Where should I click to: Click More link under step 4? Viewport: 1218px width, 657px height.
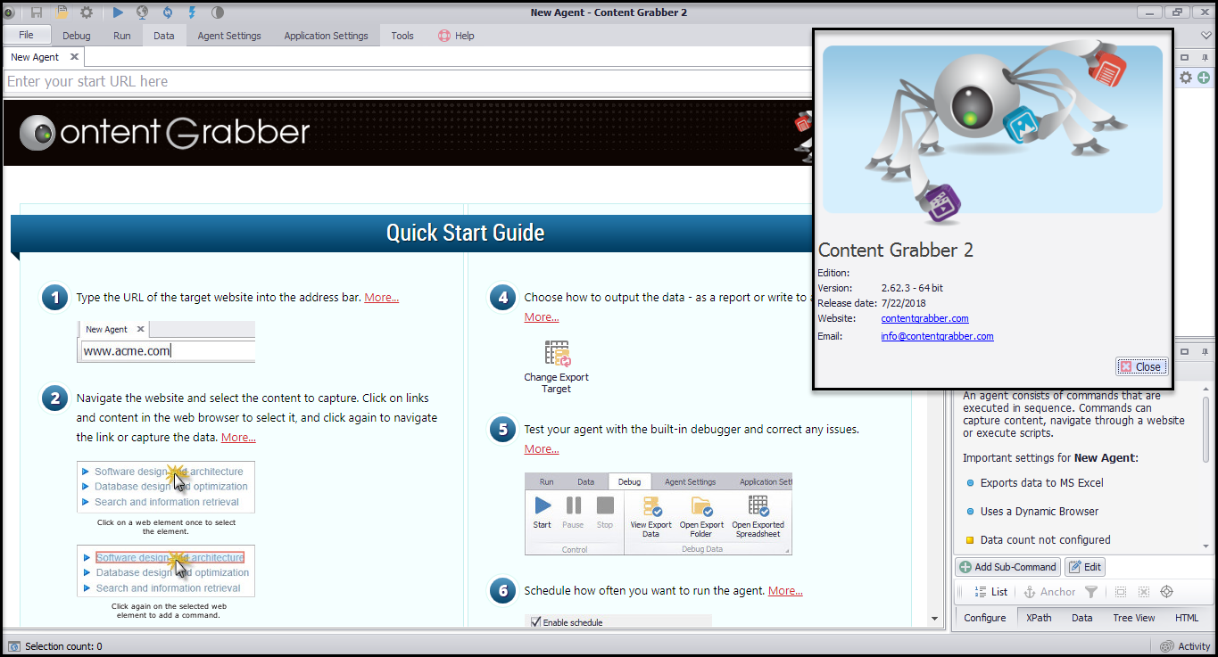[x=542, y=317]
